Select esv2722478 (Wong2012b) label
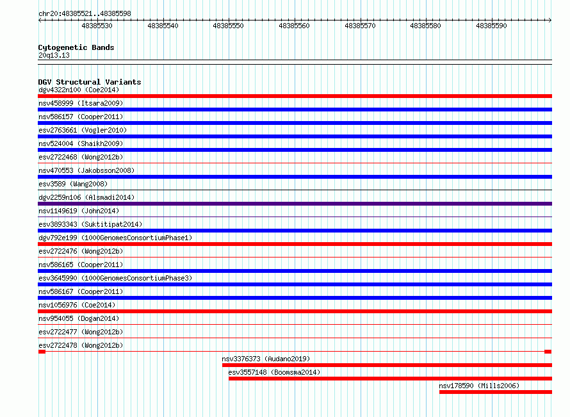This screenshot has width=570, height=417. point(81,345)
